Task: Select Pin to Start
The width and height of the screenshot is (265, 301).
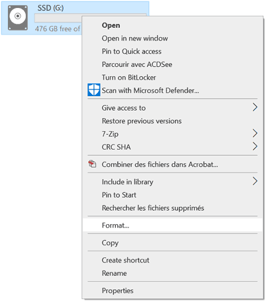Action: tap(172, 195)
